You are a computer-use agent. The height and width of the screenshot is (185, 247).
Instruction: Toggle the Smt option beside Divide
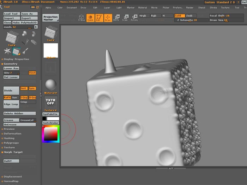pyautogui.click(x=24, y=88)
